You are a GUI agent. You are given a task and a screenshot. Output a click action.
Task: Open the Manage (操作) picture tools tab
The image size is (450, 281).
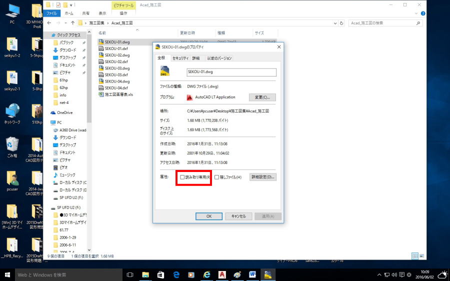123,13
